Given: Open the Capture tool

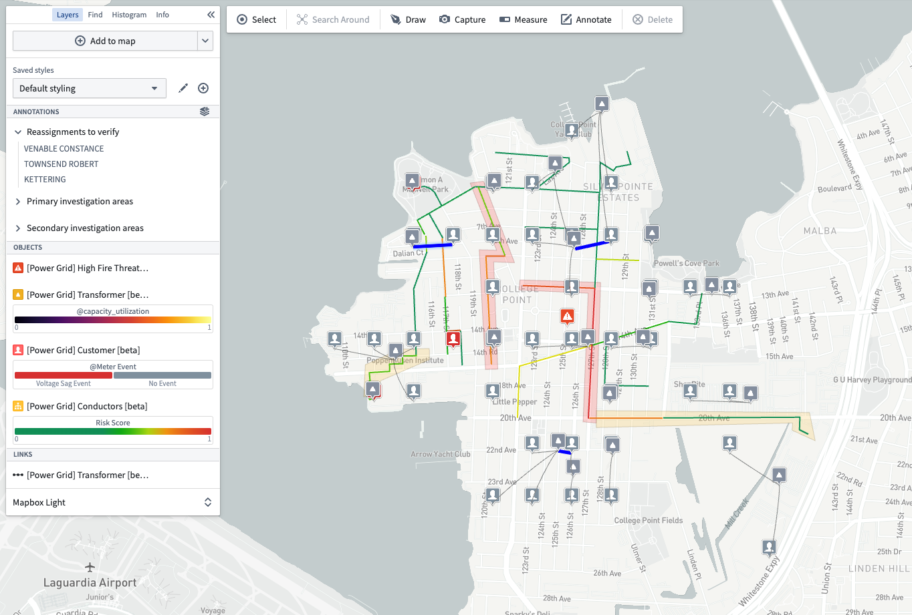Looking at the screenshot, I should pyautogui.click(x=462, y=19).
